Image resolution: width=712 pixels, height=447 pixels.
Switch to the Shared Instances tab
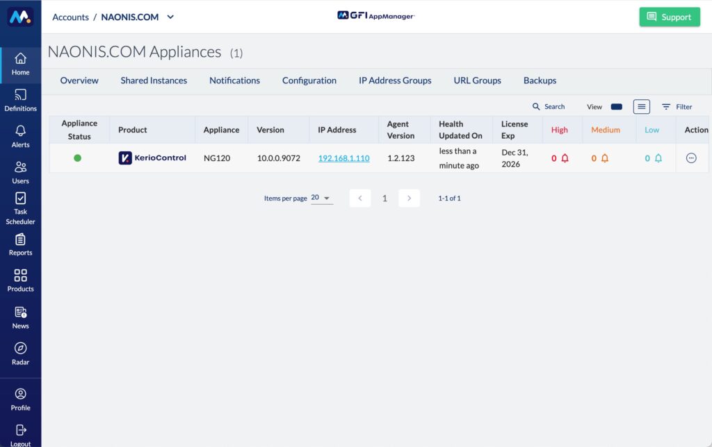(154, 81)
